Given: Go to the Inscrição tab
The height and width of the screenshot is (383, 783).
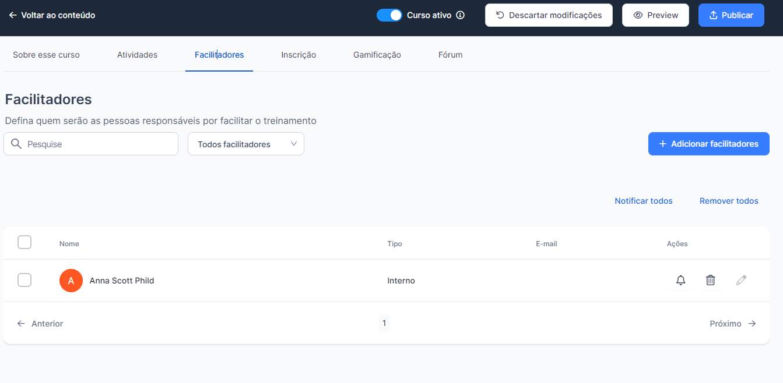Looking at the screenshot, I should 299,55.
